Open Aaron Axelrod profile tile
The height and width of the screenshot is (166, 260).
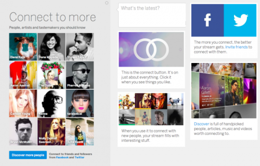pyautogui.click(x=23, y=75)
